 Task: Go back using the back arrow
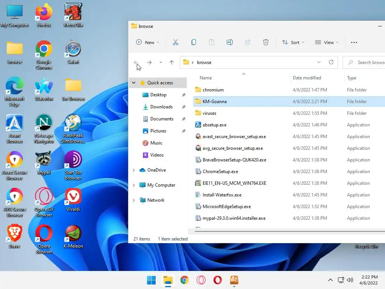pyautogui.click(x=136, y=62)
